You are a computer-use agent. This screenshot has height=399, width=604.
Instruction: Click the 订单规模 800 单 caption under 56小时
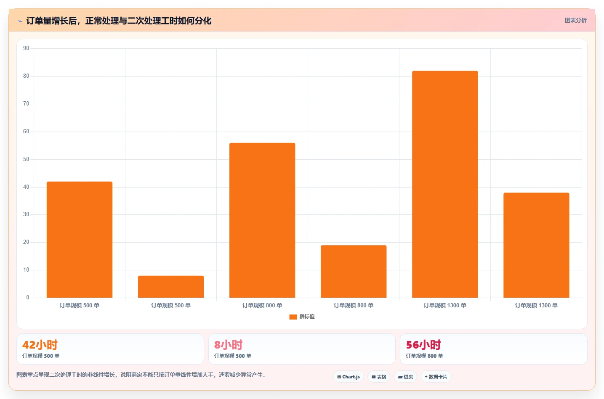(424, 356)
